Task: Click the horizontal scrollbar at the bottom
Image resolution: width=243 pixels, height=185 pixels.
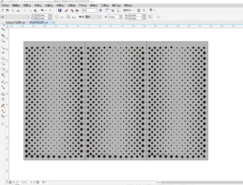Action: [202, 182]
